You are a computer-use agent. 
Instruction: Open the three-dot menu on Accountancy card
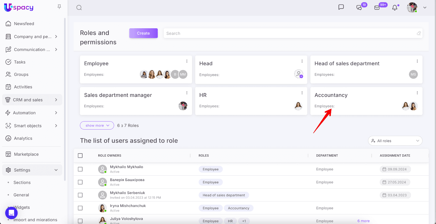point(417,93)
